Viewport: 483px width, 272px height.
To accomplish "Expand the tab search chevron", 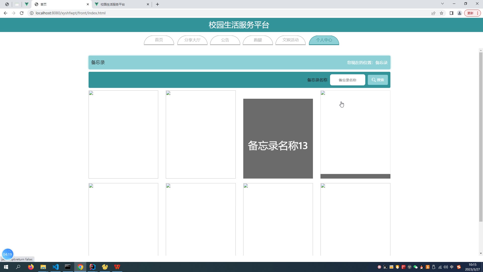I will (442, 4).
